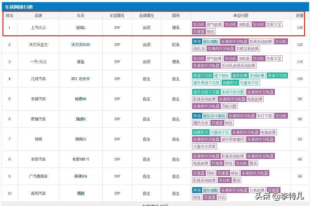Click the 其他 疑似减配 tag in 沃尔沃XC60 row
310x206 pixels.
pos(206,42)
